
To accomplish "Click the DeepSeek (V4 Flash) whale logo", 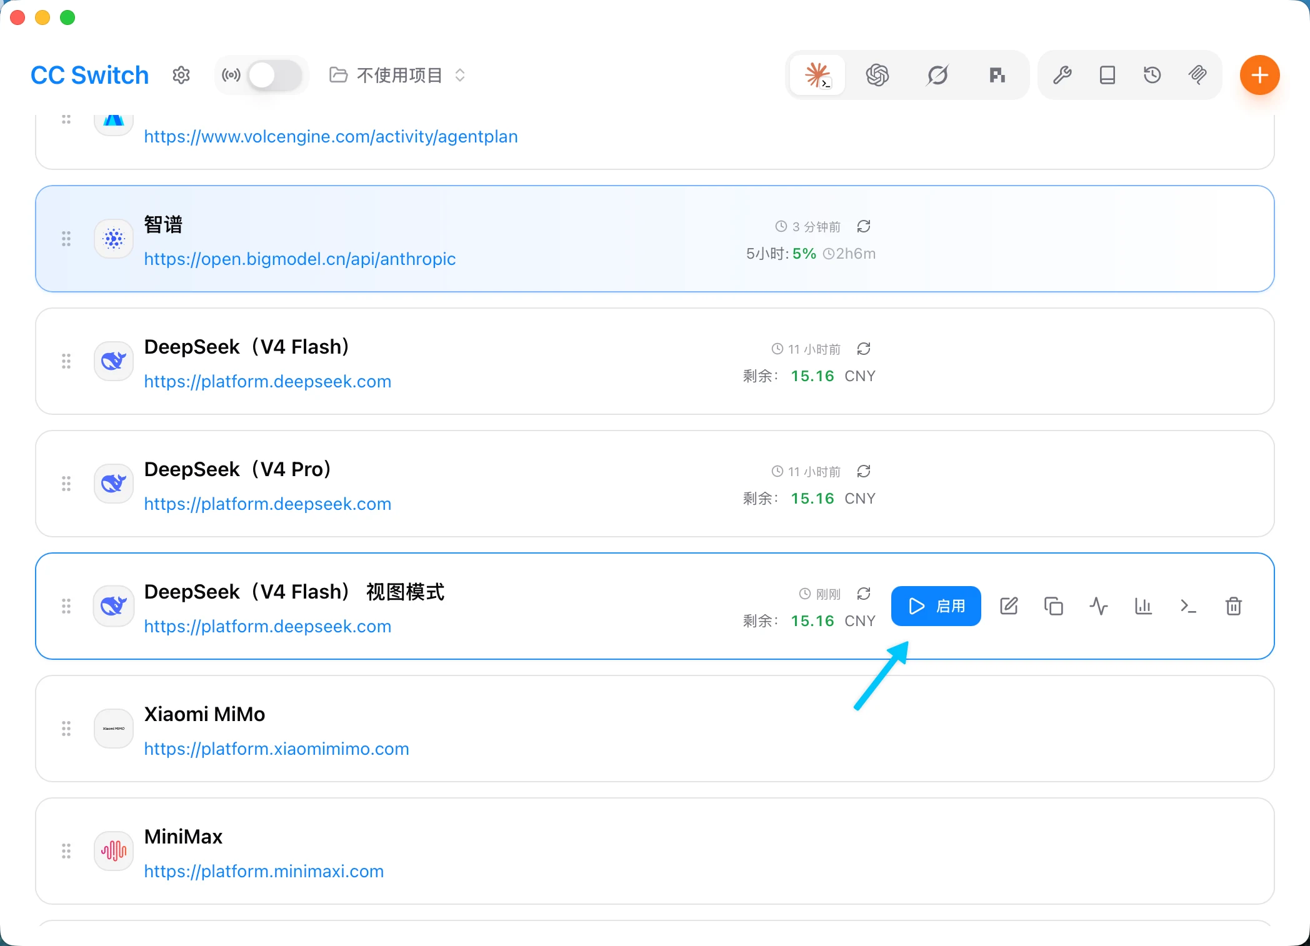I will click(114, 361).
